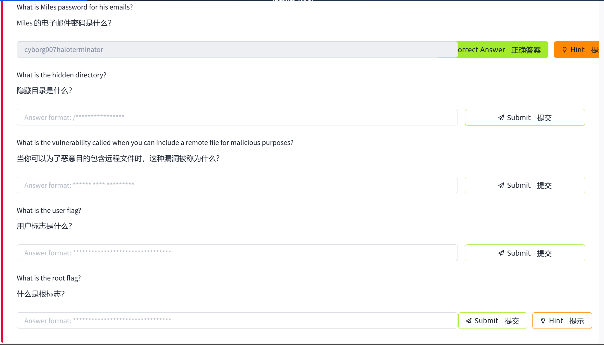This screenshot has height=345, width=604.
Task: Click paper plane icon on user flag Submit
Action: point(501,253)
